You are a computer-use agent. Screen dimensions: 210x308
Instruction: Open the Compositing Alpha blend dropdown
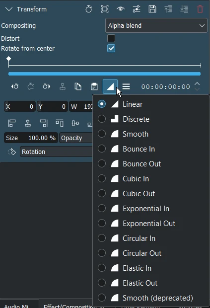point(156,25)
